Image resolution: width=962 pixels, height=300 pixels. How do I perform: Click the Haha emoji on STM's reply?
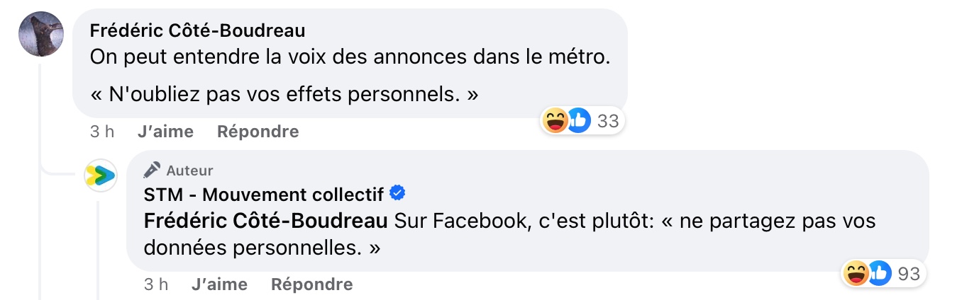pyautogui.click(x=856, y=273)
